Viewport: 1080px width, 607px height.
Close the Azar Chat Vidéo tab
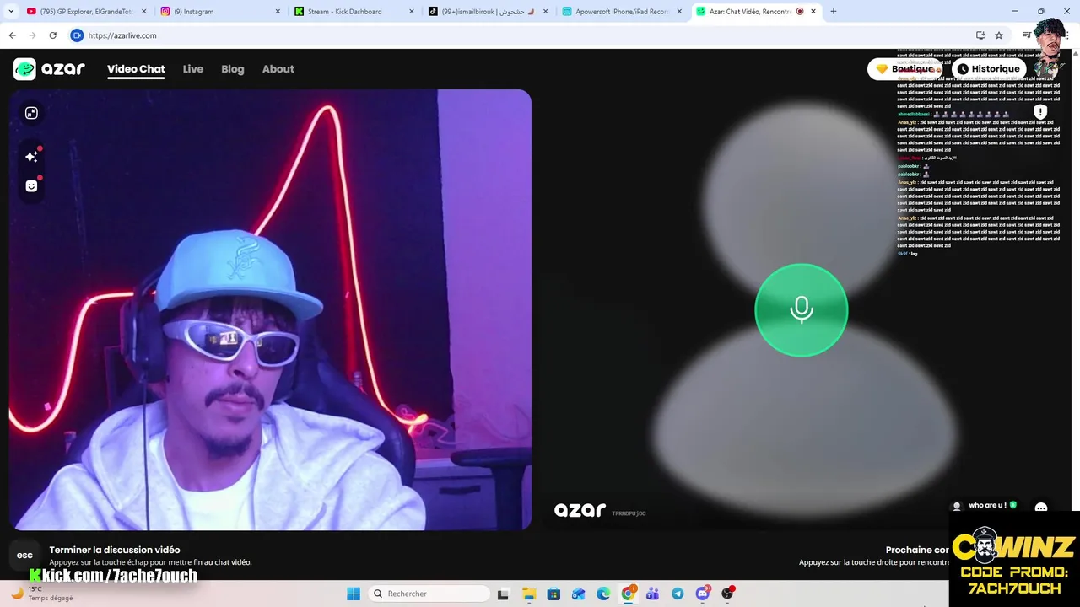click(813, 12)
